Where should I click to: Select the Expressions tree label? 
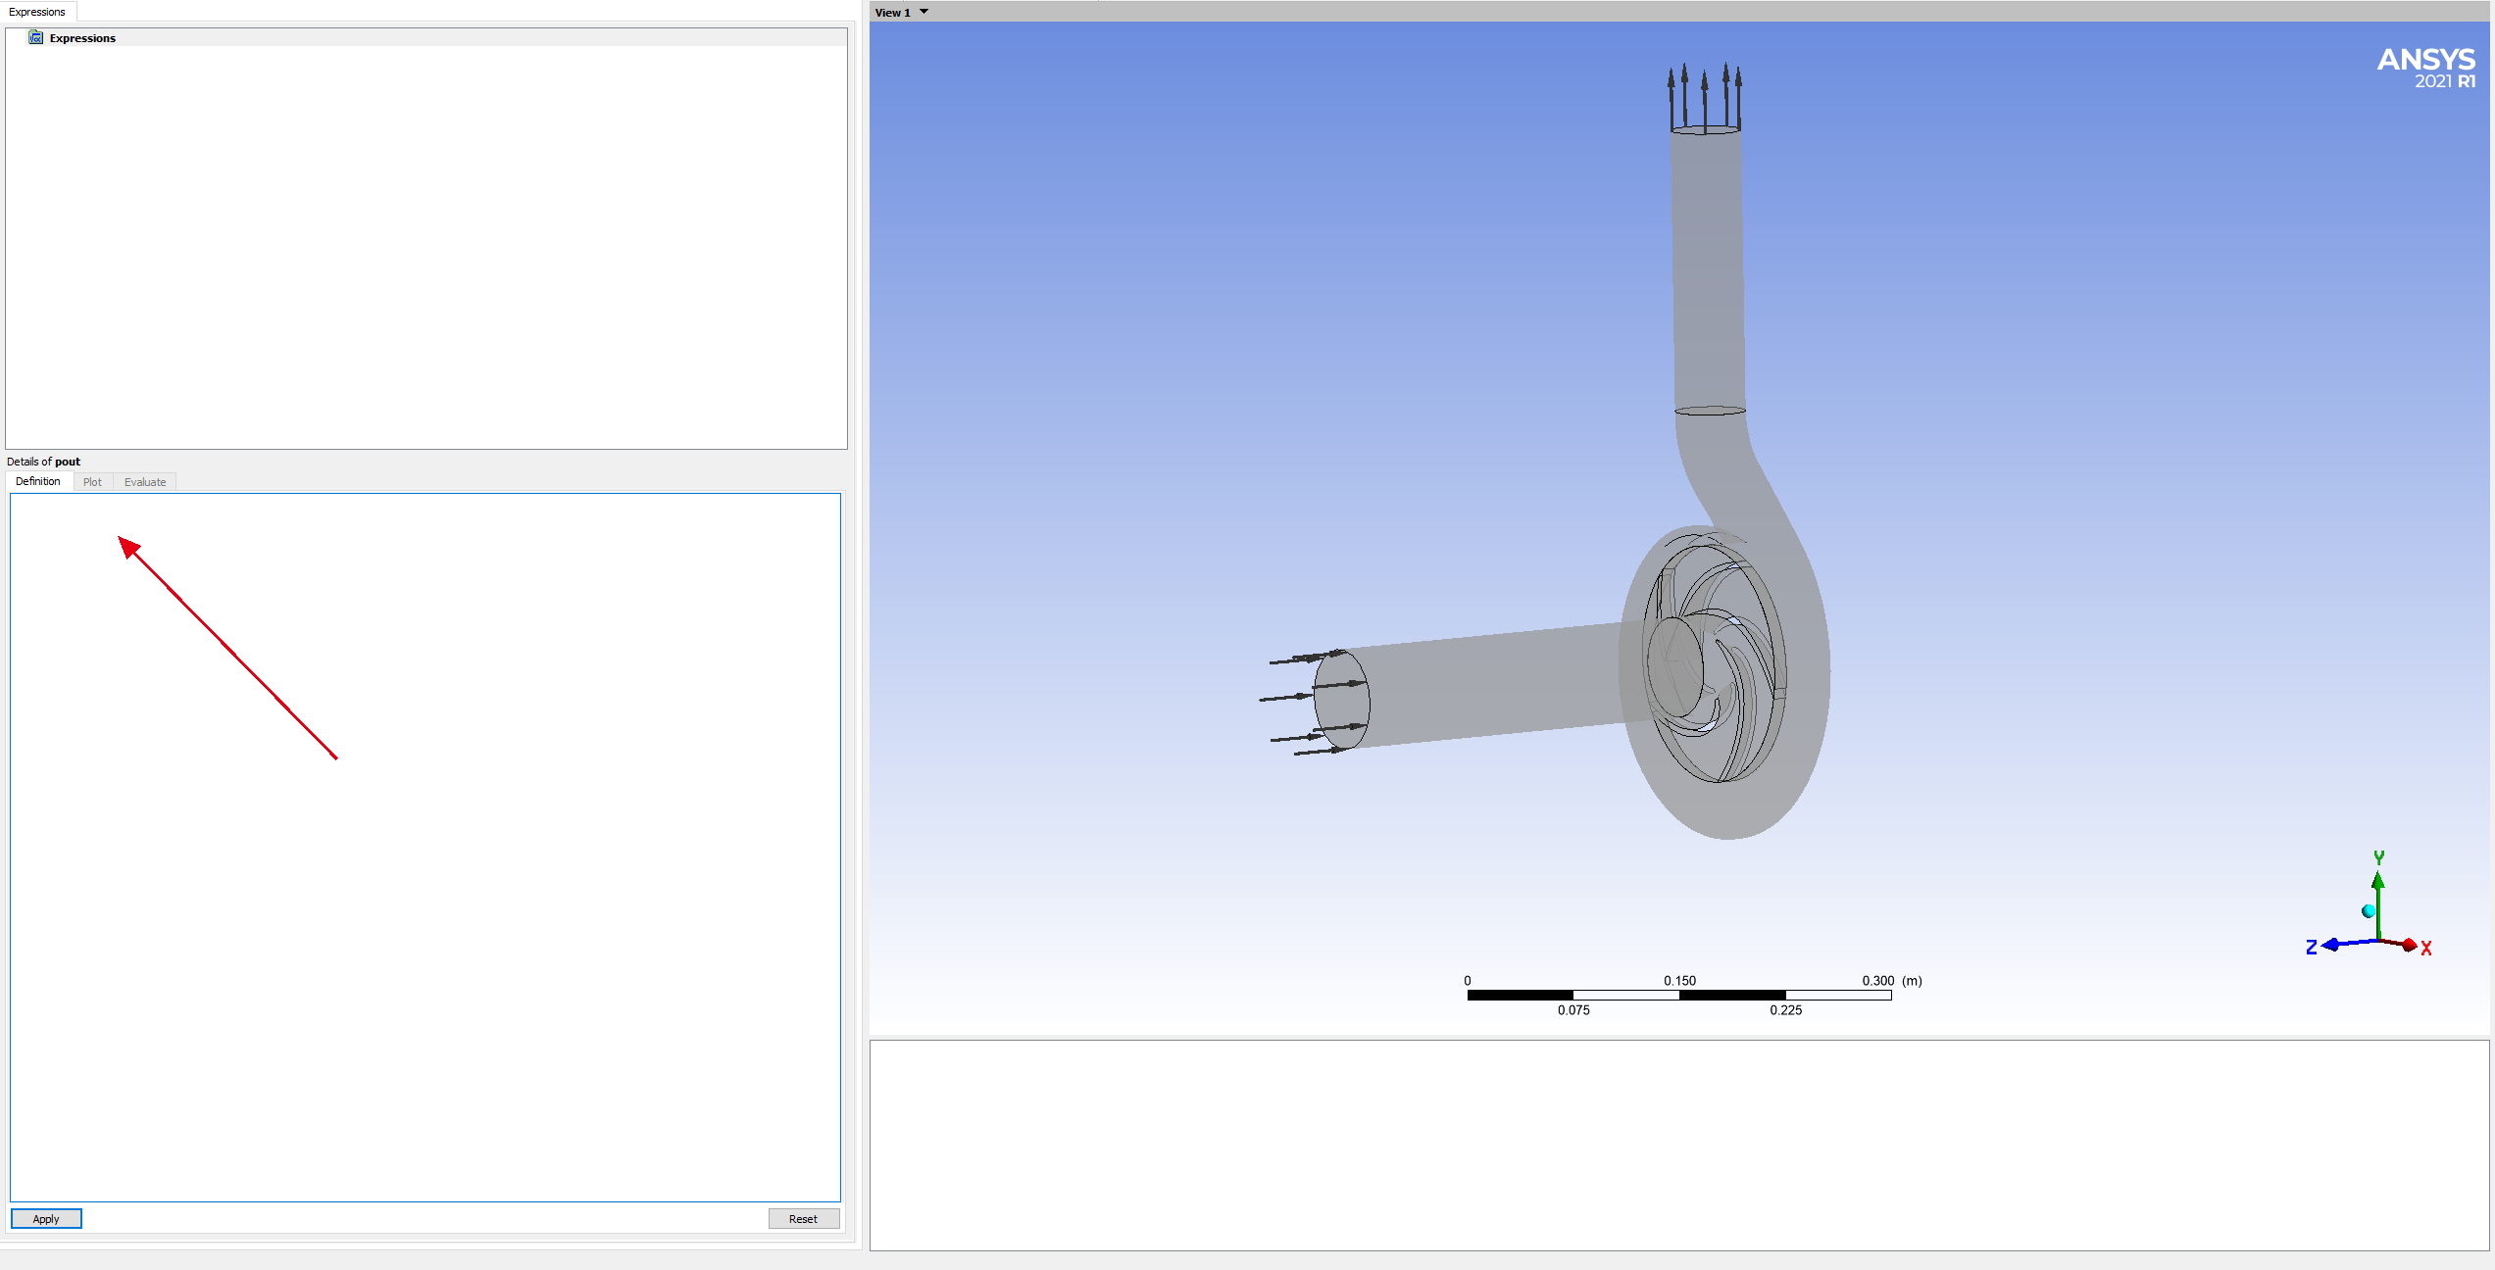tap(82, 38)
